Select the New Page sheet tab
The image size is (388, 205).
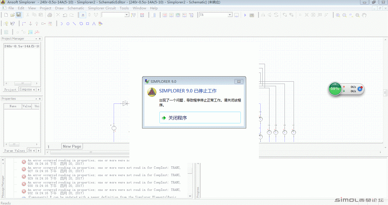click(x=72, y=146)
